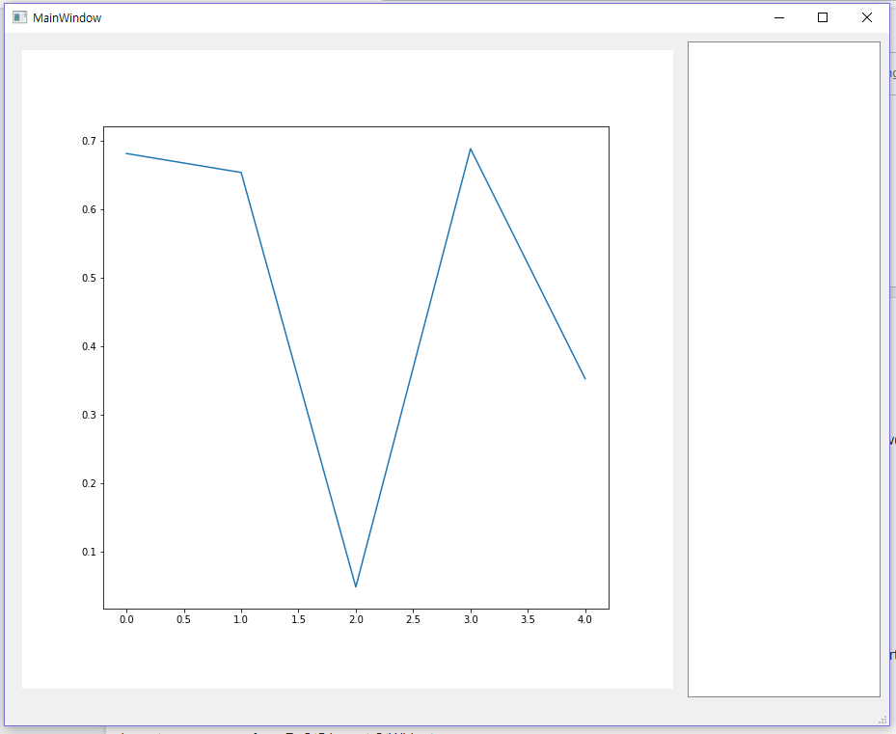Click the 1.5 tick label on the x-axis
The height and width of the screenshot is (734, 896).
299,620
